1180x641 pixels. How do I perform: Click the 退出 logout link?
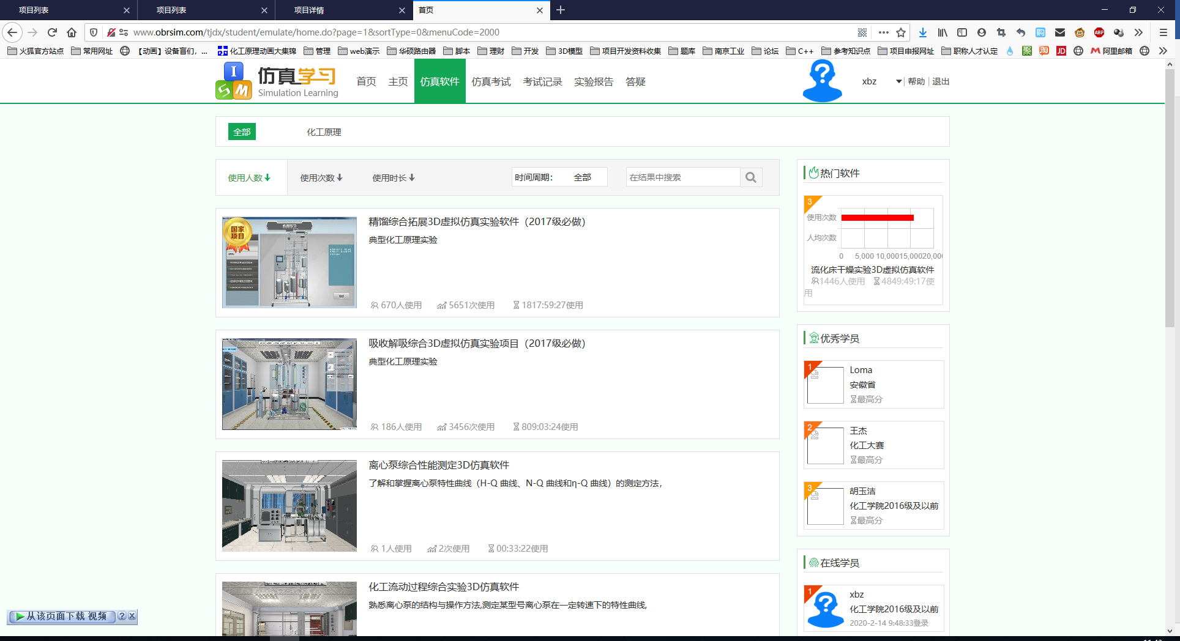(x=941, y=81)
